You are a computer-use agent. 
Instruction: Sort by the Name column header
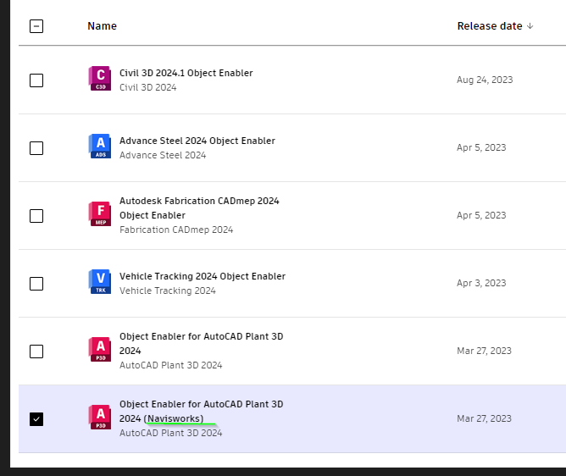point(103,26)
